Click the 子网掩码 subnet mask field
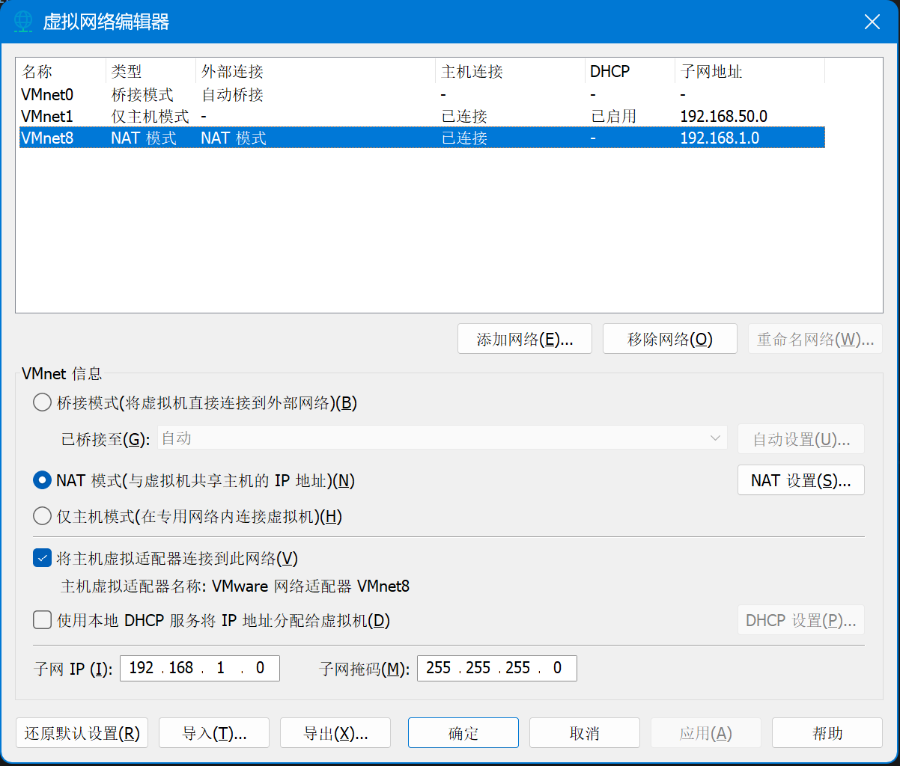This screenshot has height=766, width=900. (496, 667)
